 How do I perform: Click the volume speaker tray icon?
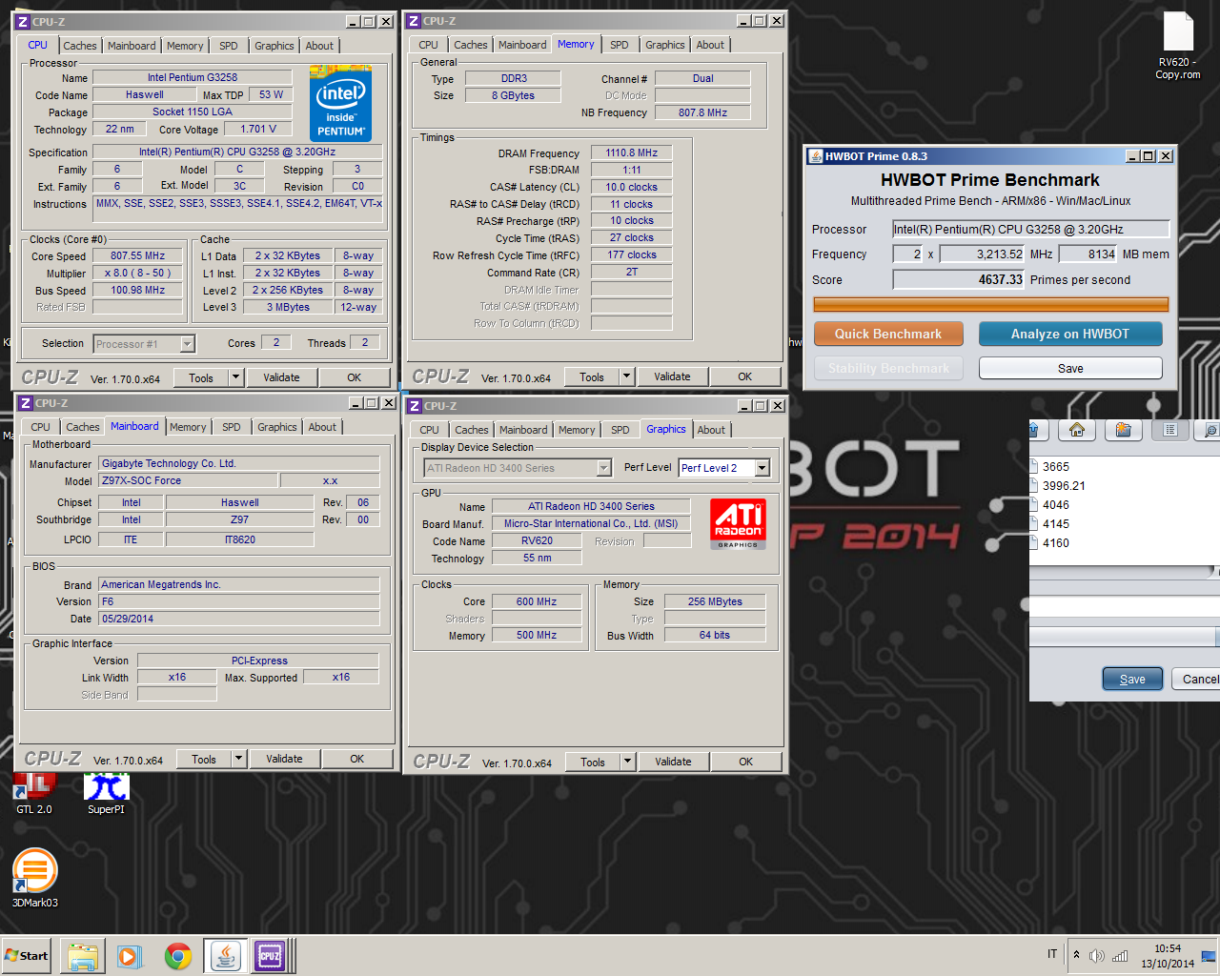(1097, 956)
